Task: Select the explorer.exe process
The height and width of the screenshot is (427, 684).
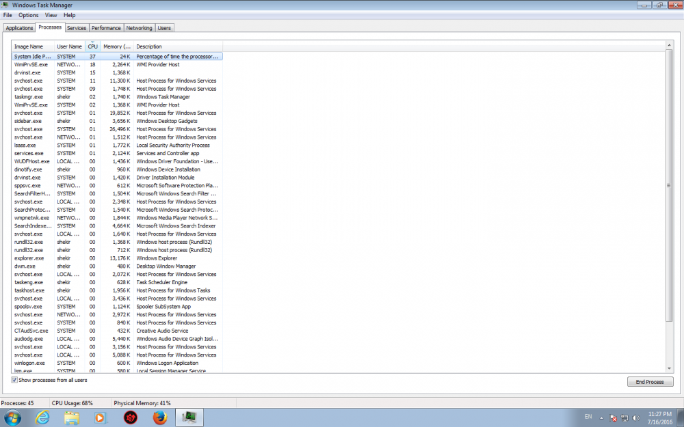Action: (117, 258)
